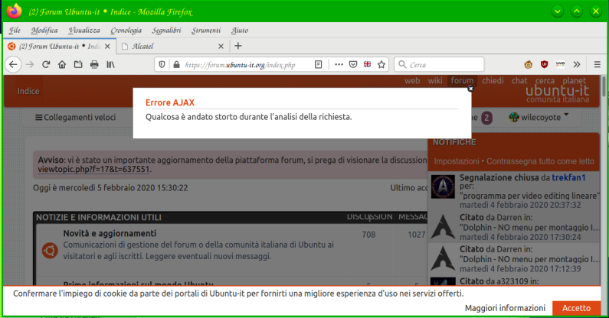Click Contrassegna tutto come letto
Viewport: 609px width, 318px height.
click(540, 161)
